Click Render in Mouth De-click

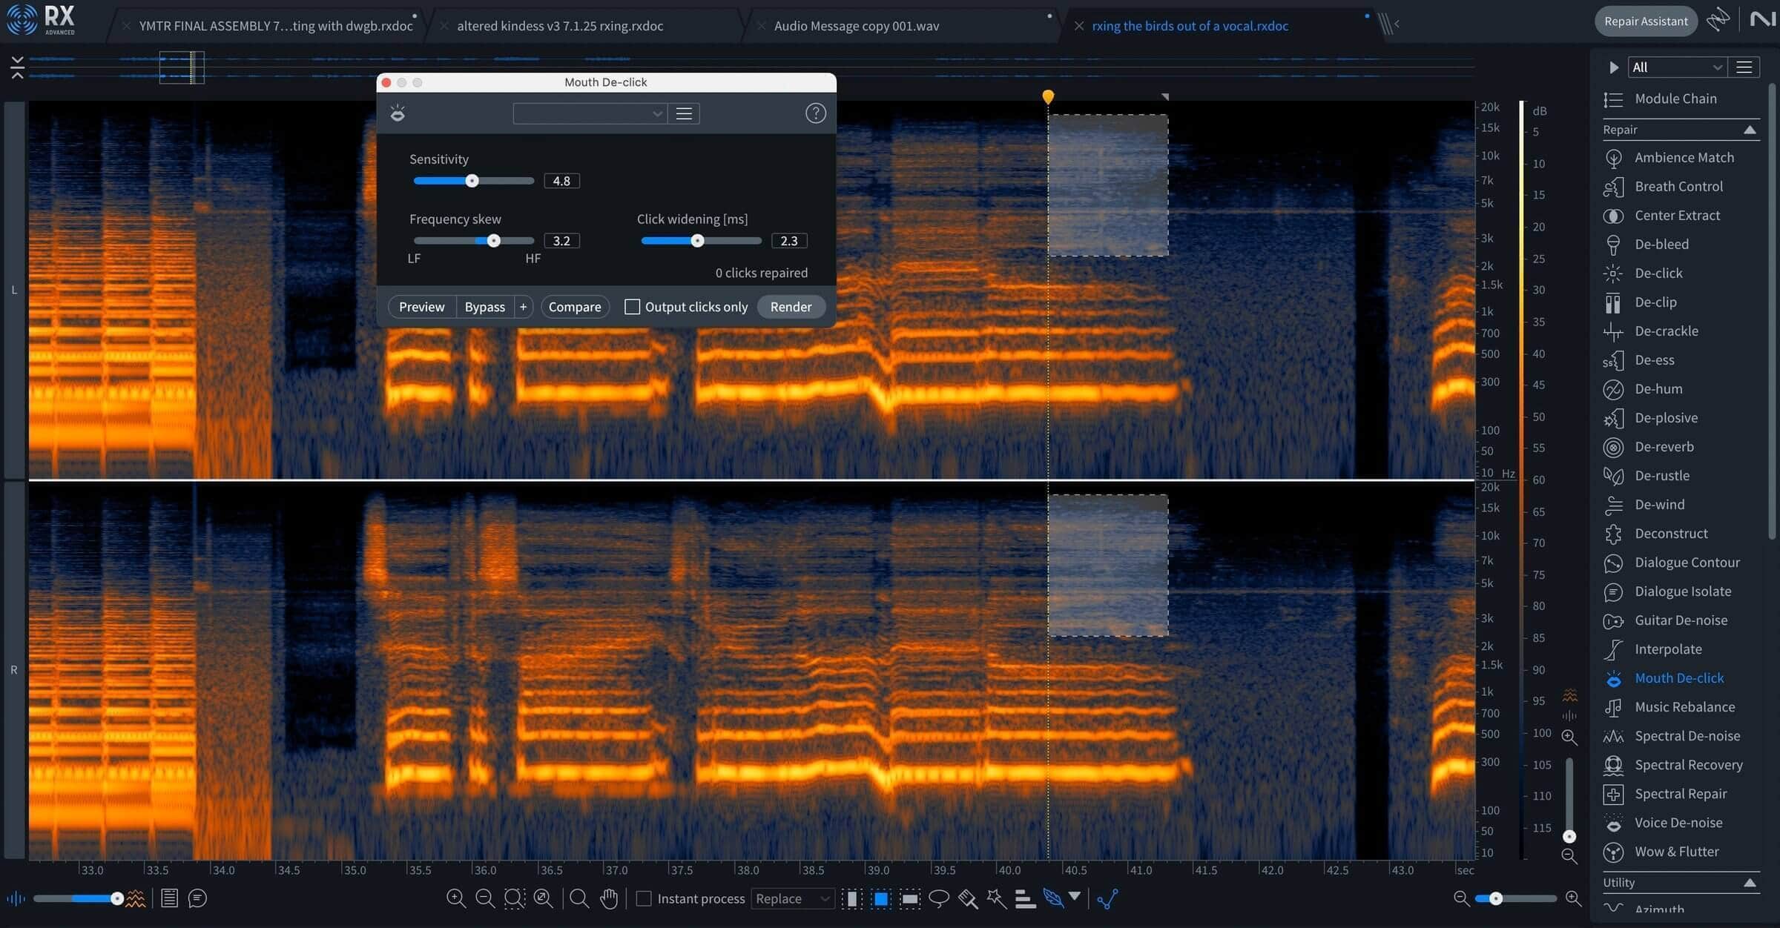791,307
